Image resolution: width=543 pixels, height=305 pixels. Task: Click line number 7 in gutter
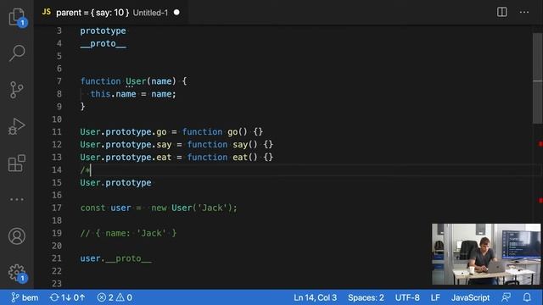point(59,81)
